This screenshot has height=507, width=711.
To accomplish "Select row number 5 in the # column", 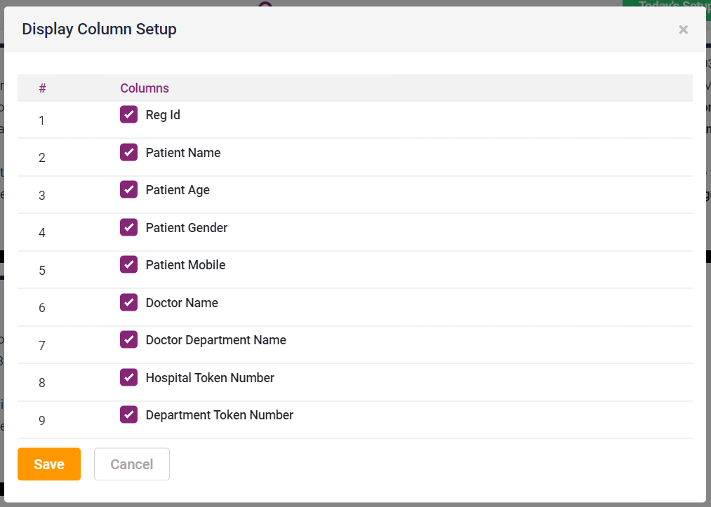I will point(42,270).
